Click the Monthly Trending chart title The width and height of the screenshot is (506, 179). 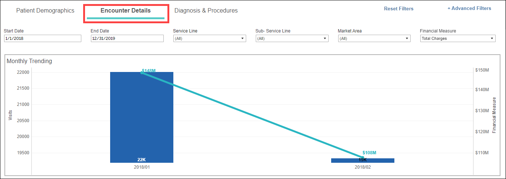(x=29, y=61)
